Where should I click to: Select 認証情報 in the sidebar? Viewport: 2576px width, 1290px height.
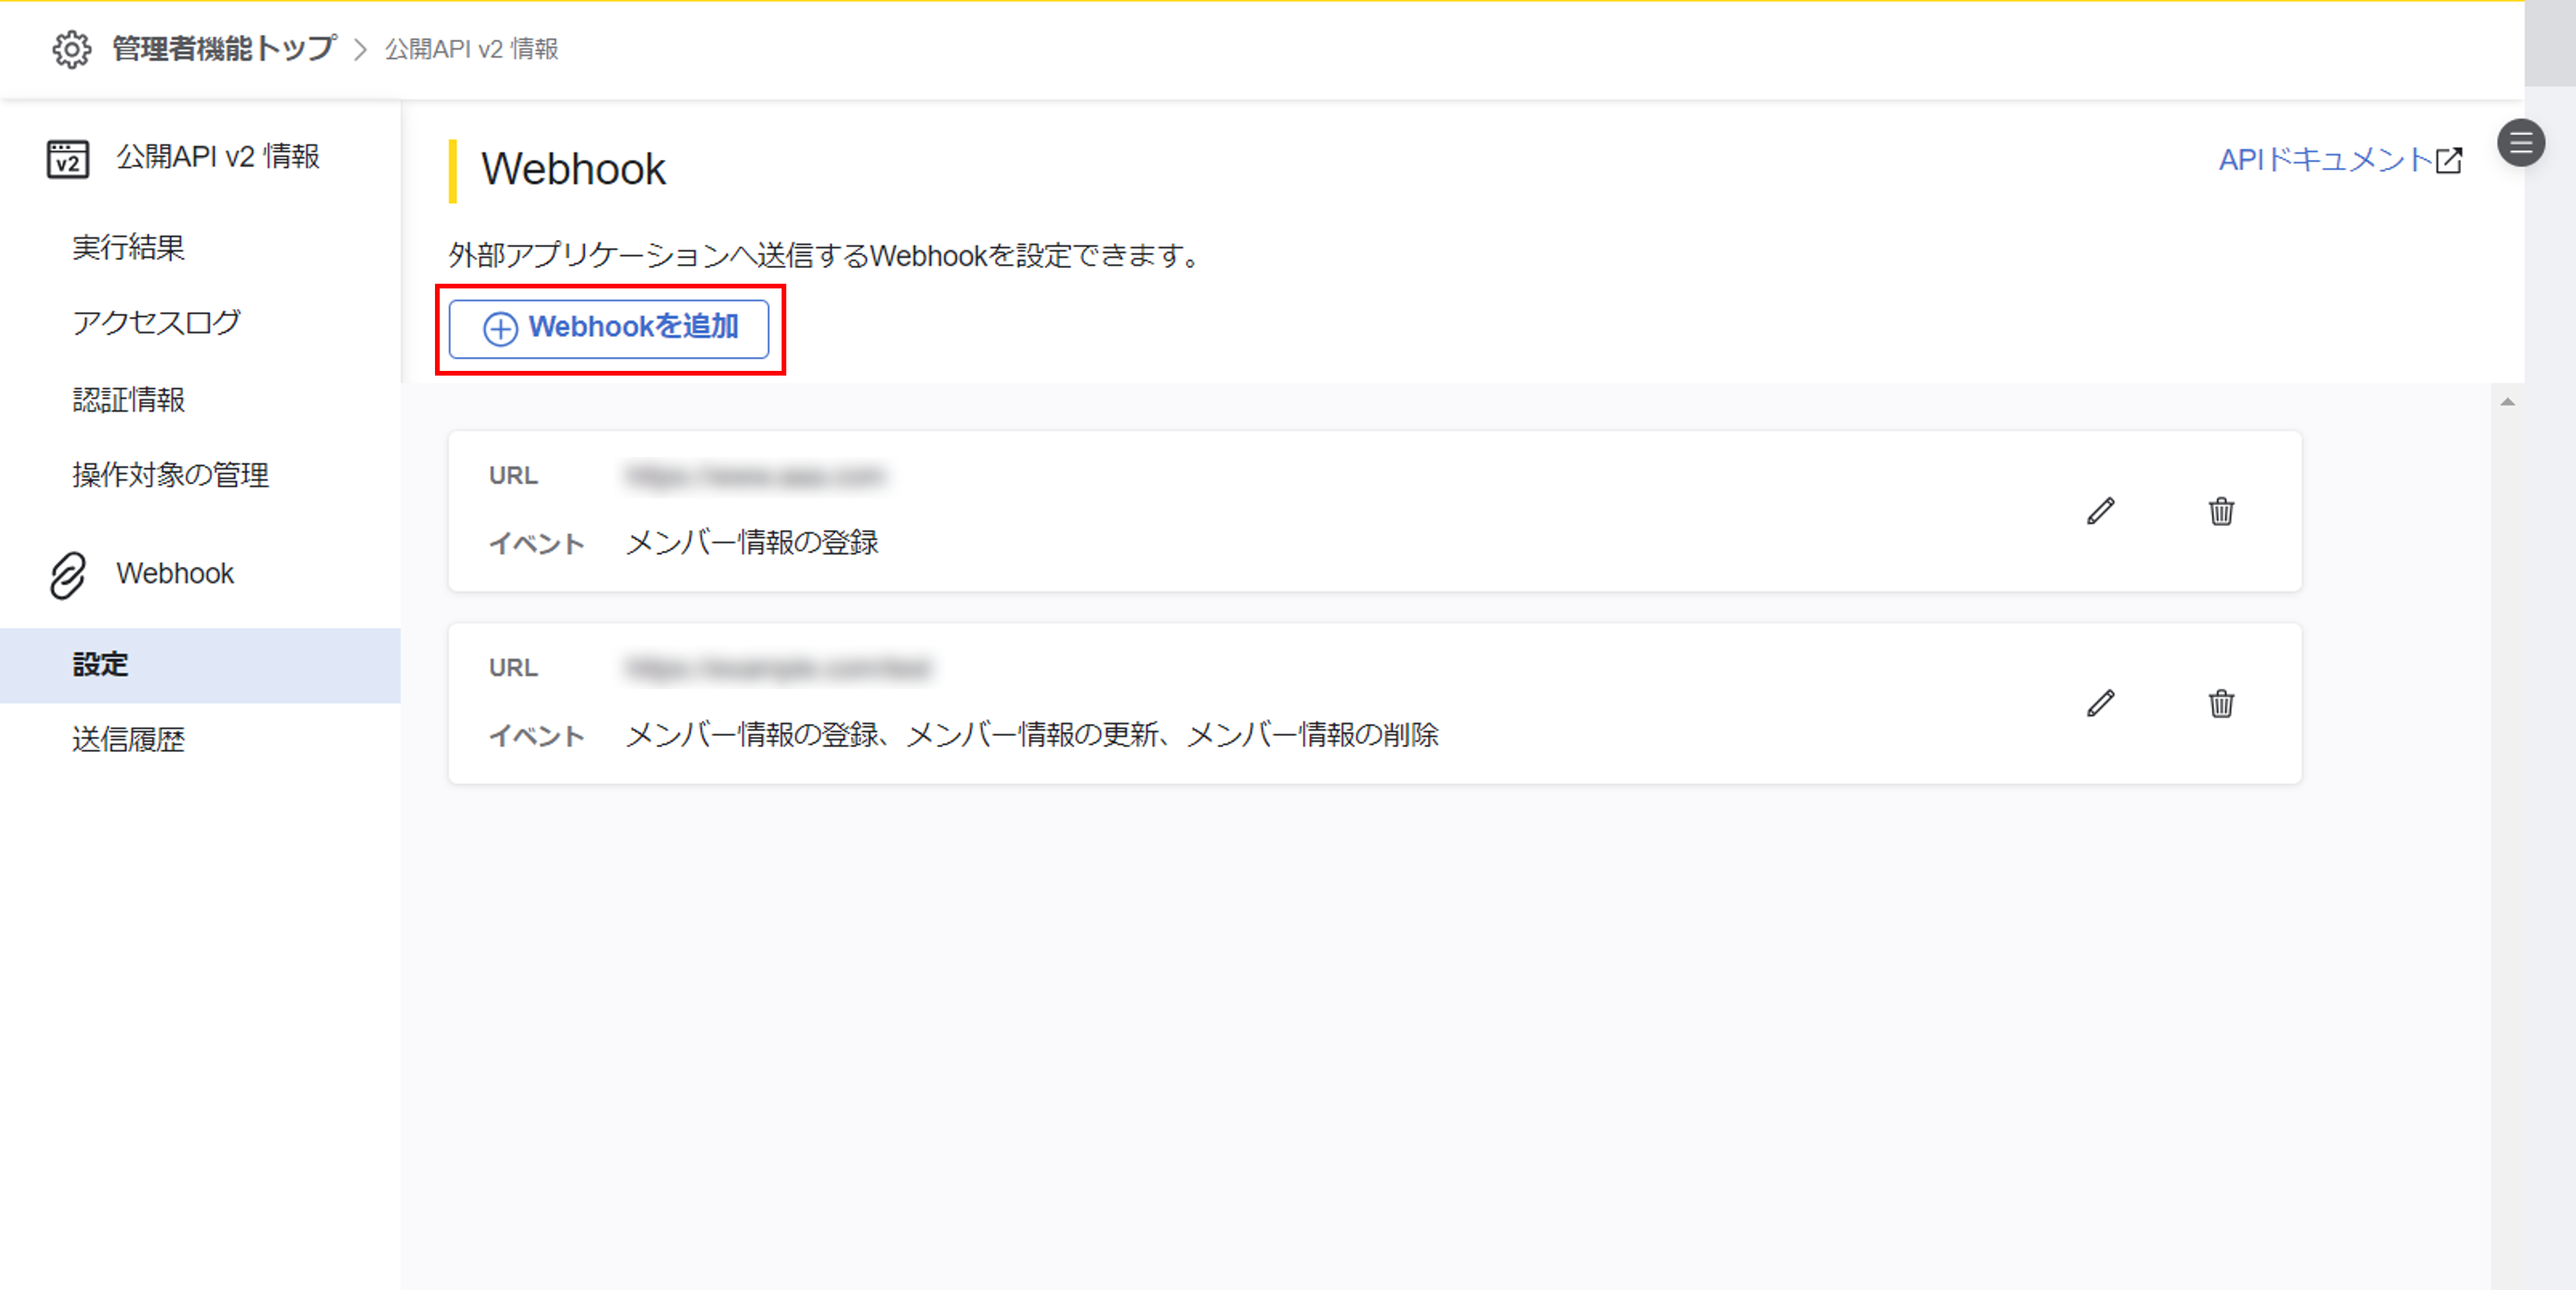tap(128, 400)
